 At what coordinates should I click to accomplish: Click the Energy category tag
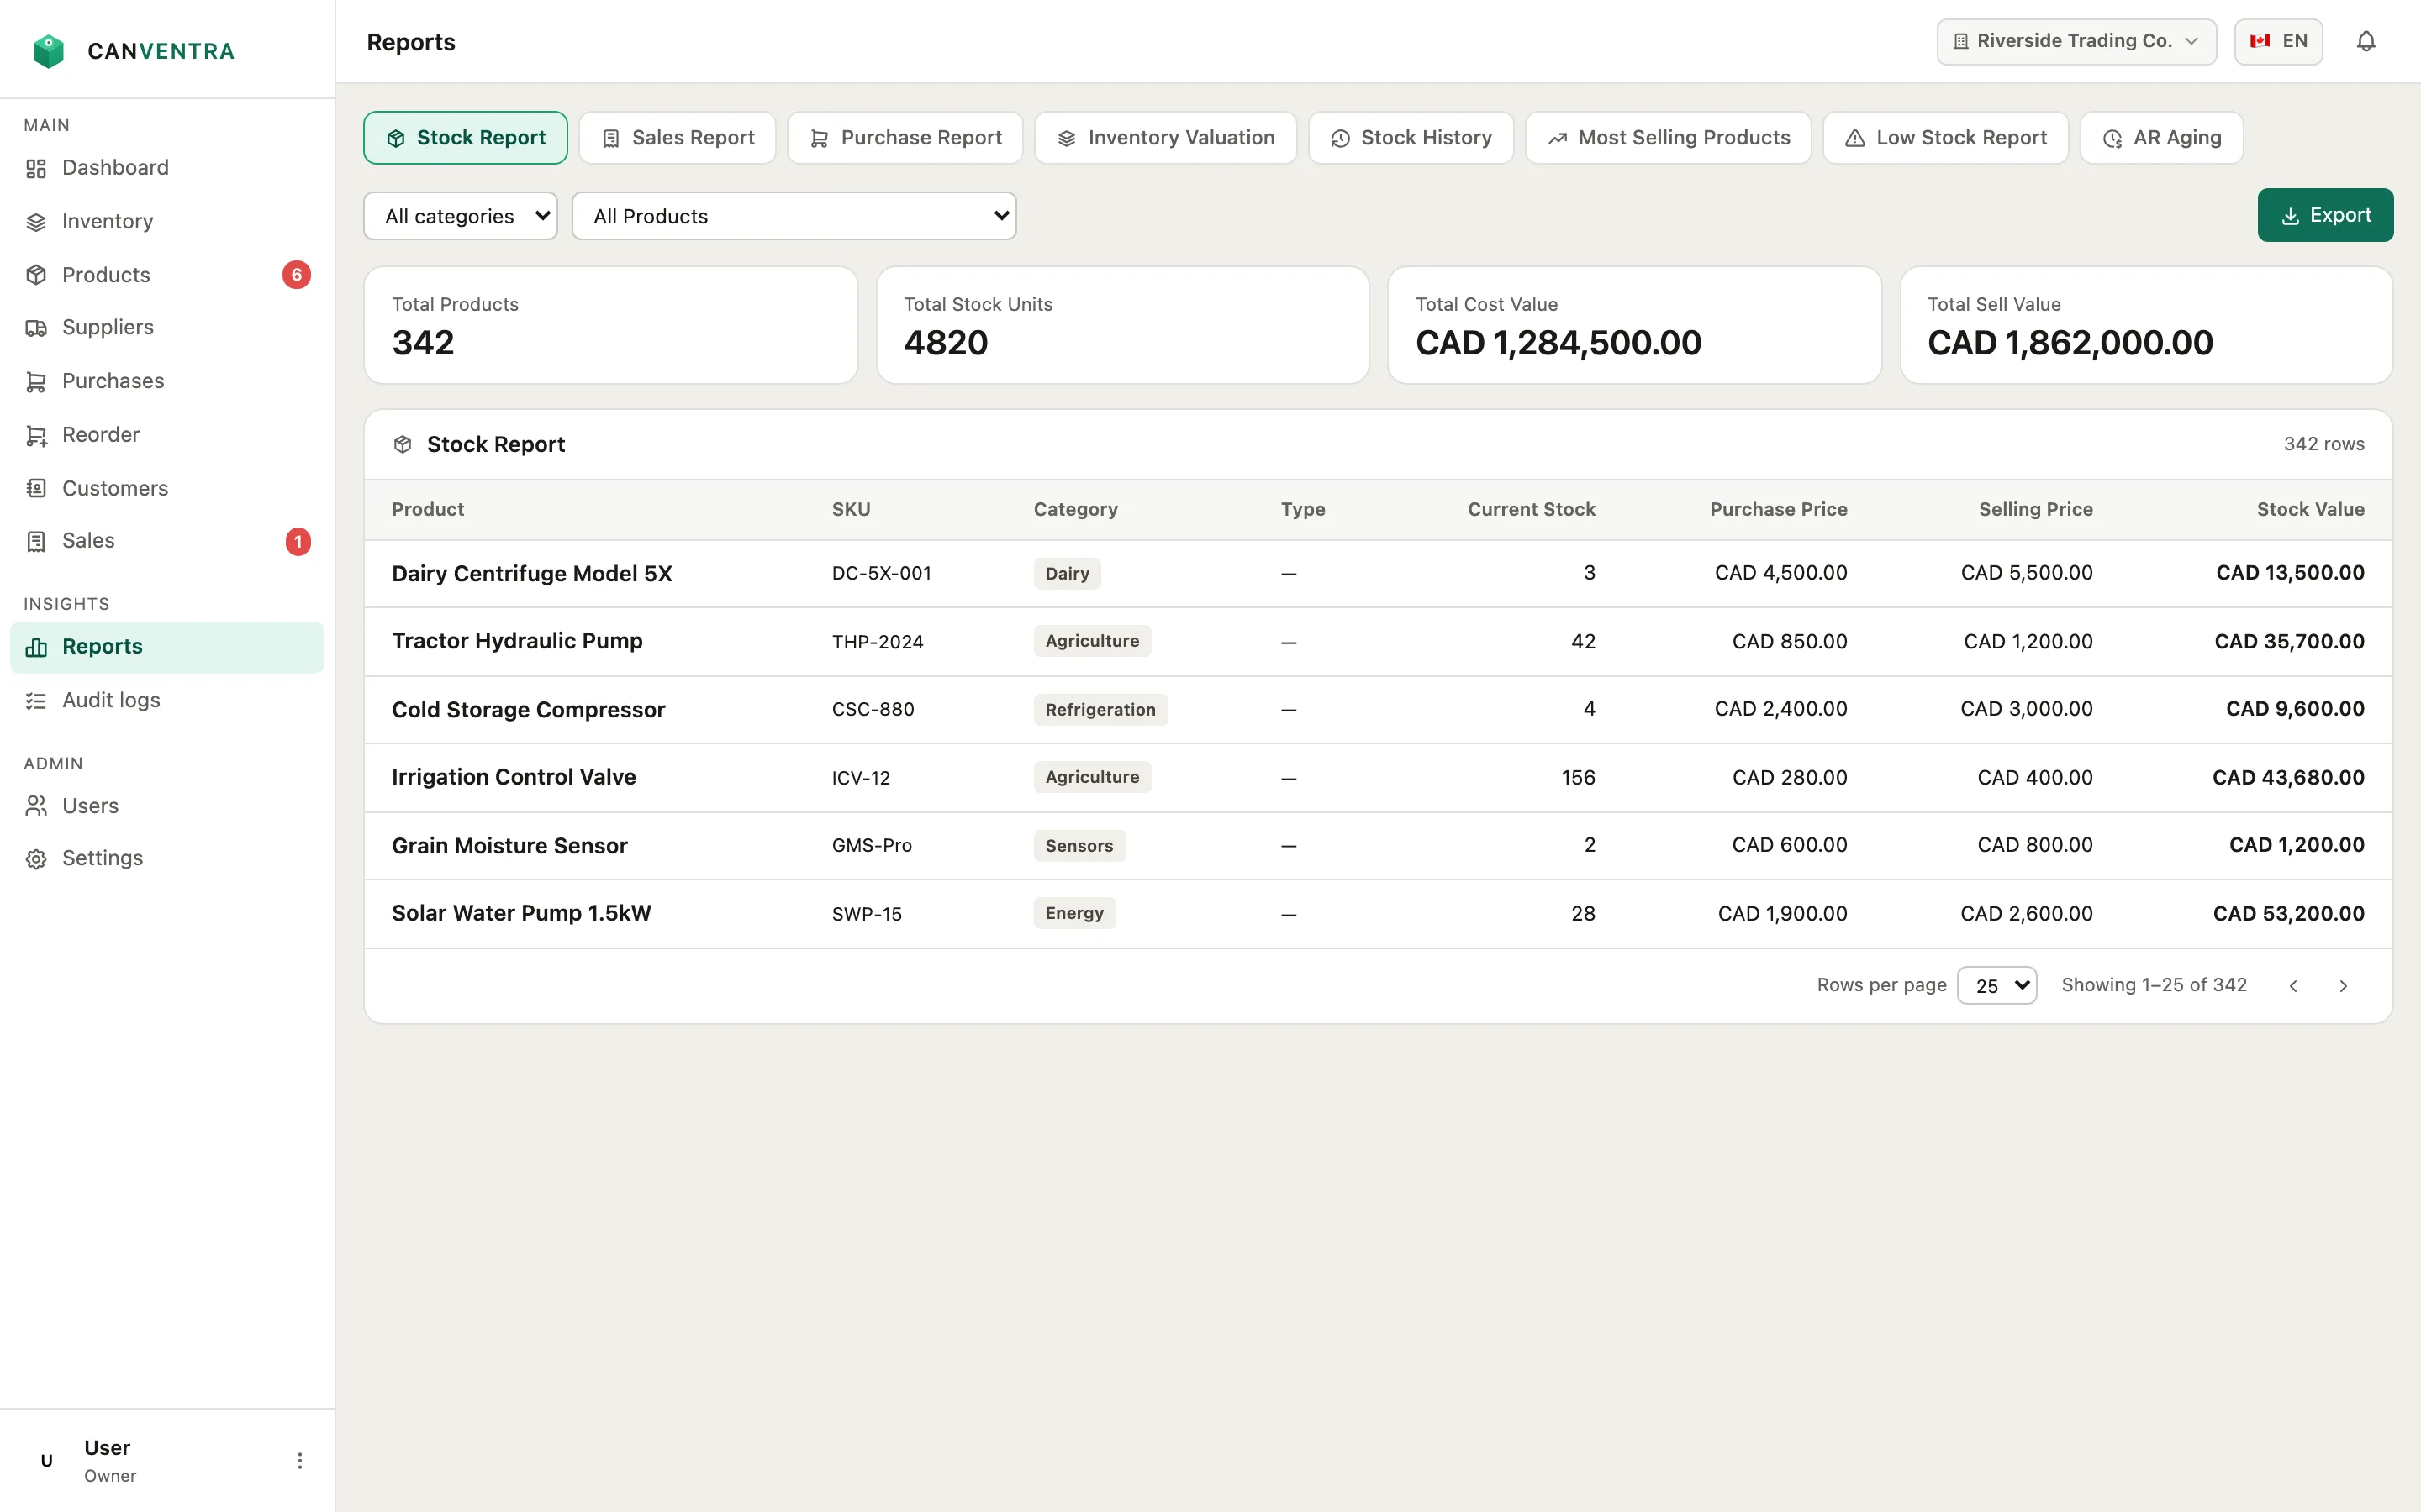click(1073, 913)
